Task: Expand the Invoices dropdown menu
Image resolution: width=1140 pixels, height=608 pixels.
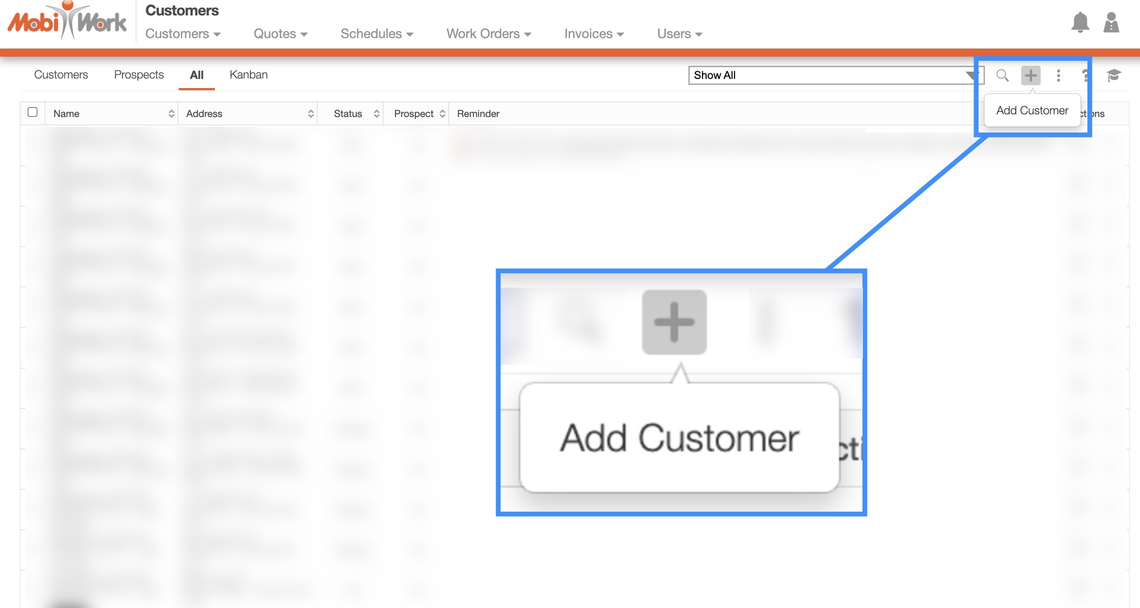Action: (x=594, y=34)
